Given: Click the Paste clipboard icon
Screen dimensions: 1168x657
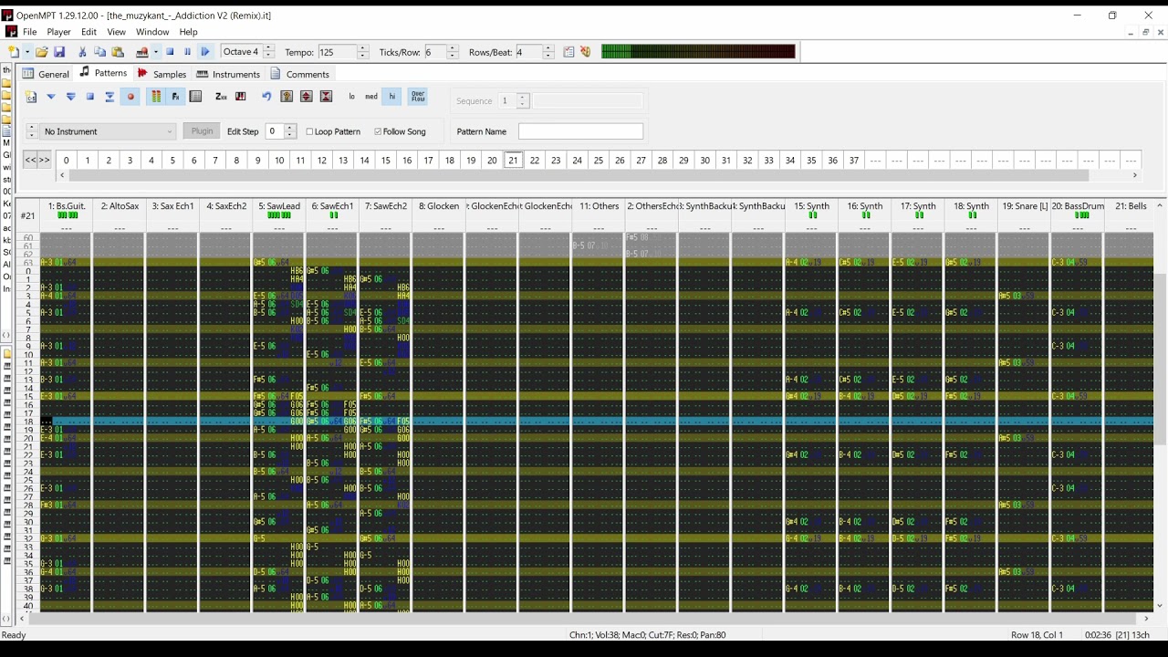Looking at the screenshot, I should (x=118, y=52).
